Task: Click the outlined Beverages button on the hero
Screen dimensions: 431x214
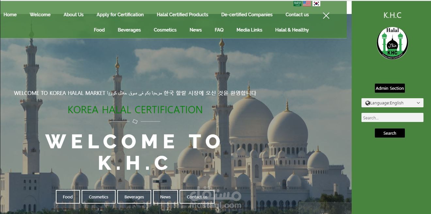Action: click(134, 197)
